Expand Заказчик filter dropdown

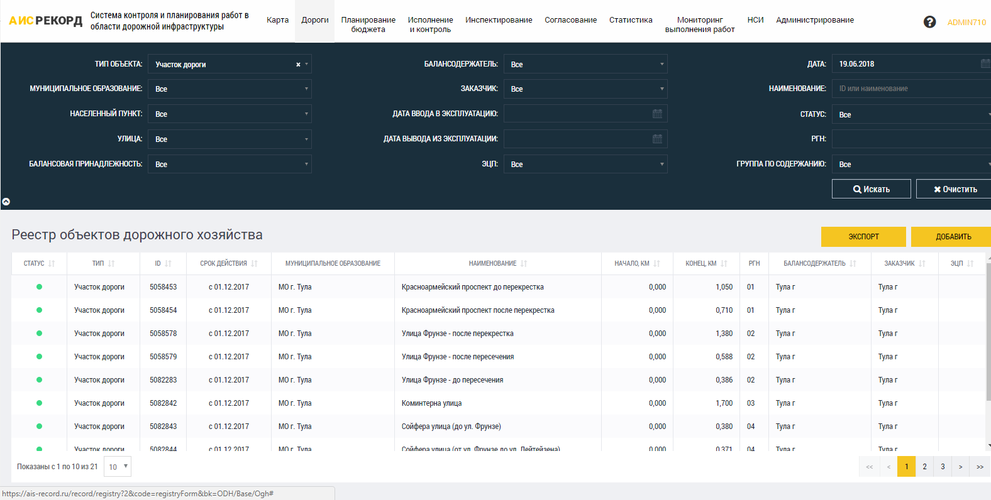[x=585, y=89]
